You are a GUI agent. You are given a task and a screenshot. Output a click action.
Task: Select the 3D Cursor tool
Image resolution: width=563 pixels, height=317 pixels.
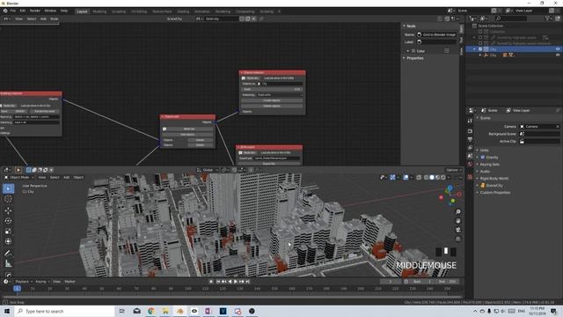click(8, 199)
